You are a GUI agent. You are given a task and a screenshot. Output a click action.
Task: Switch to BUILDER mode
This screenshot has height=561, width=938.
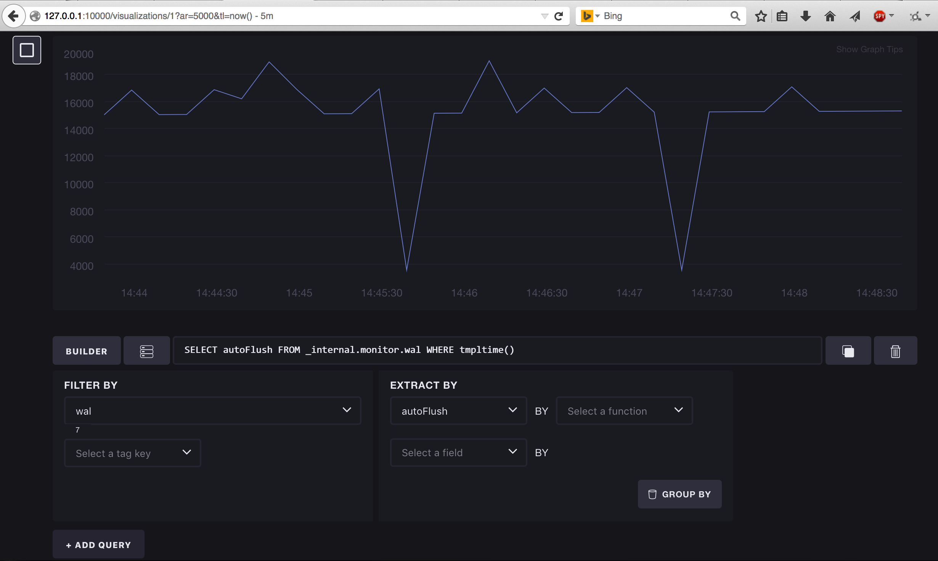pyautogui.click(x=87, y=351)
